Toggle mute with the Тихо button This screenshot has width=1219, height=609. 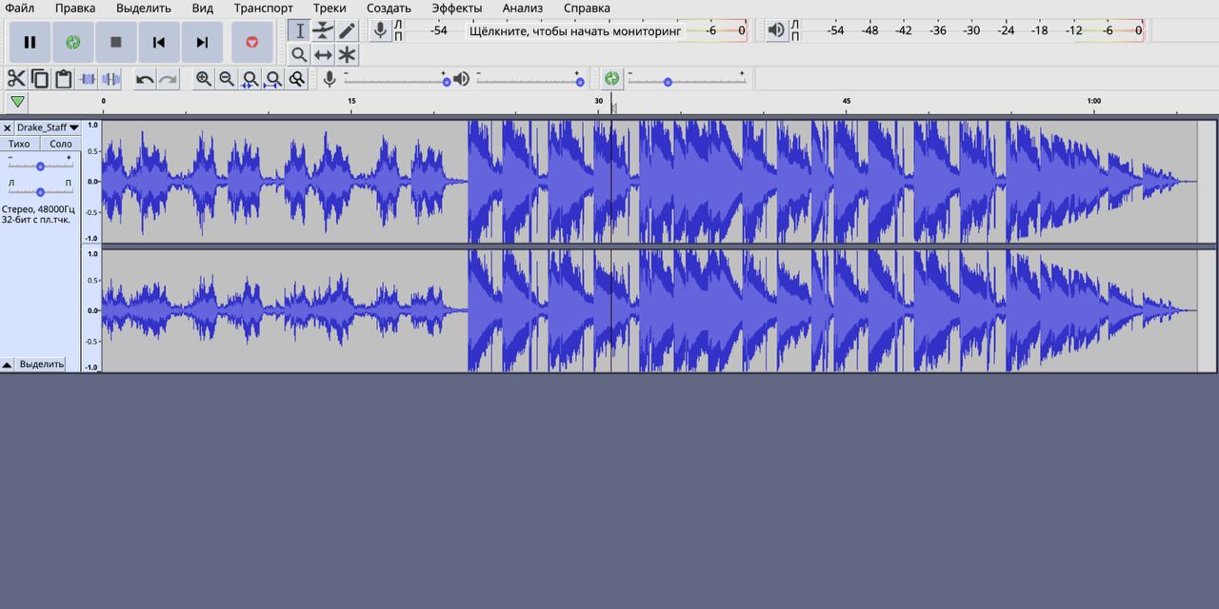coord(19,144)
